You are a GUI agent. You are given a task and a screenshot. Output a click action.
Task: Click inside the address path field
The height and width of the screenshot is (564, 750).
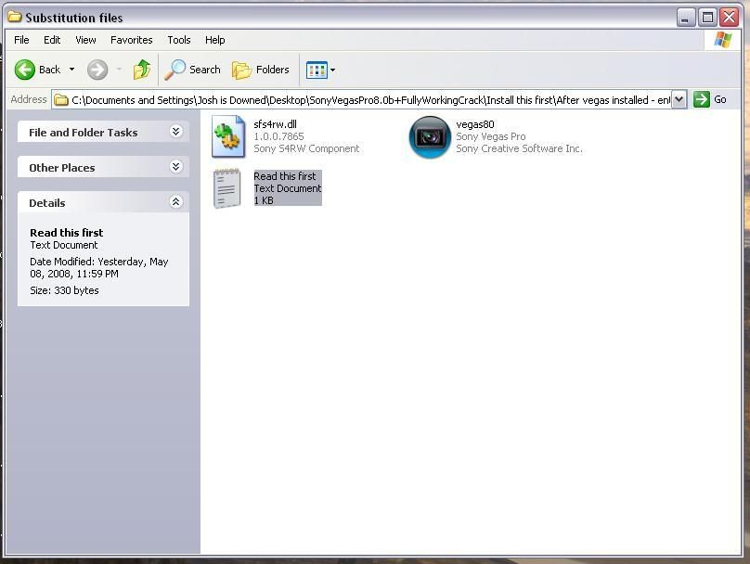[370, 100]
